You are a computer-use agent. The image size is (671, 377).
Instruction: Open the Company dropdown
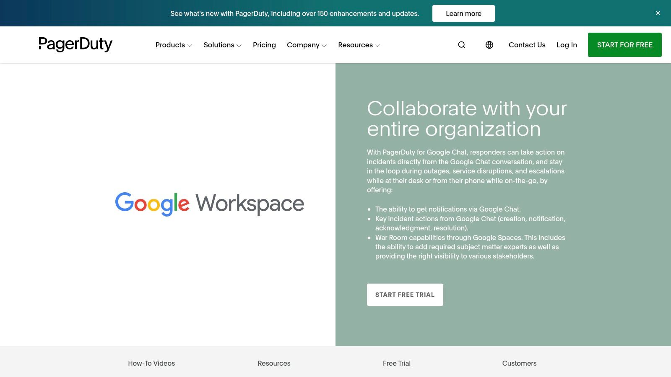(x=307, y=45)
